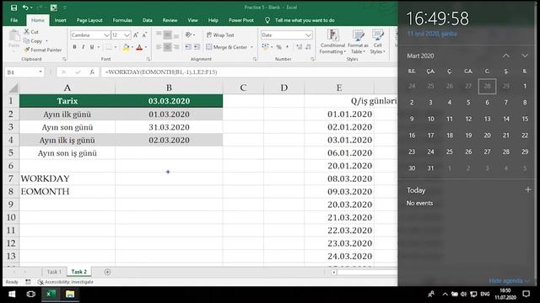Save the workbook with the floppy icon
Image resolution: width=540 pixels, height=303 pixels.
pos(13,8)
